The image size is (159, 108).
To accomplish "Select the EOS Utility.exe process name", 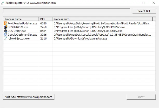I will click(17, 31).
